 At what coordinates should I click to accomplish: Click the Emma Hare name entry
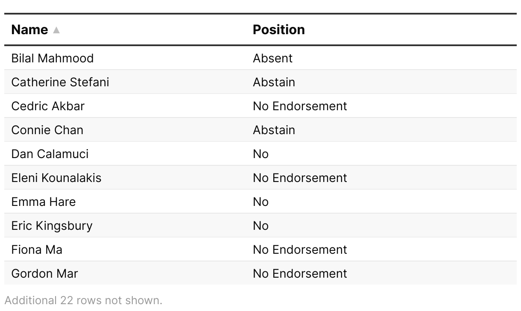point(44,202)
